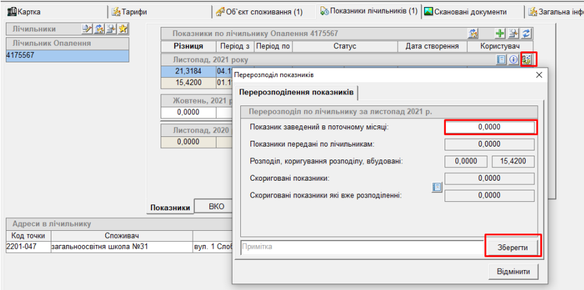
Task: Select the 21,3184 difference row
Action: pos(189,71)
